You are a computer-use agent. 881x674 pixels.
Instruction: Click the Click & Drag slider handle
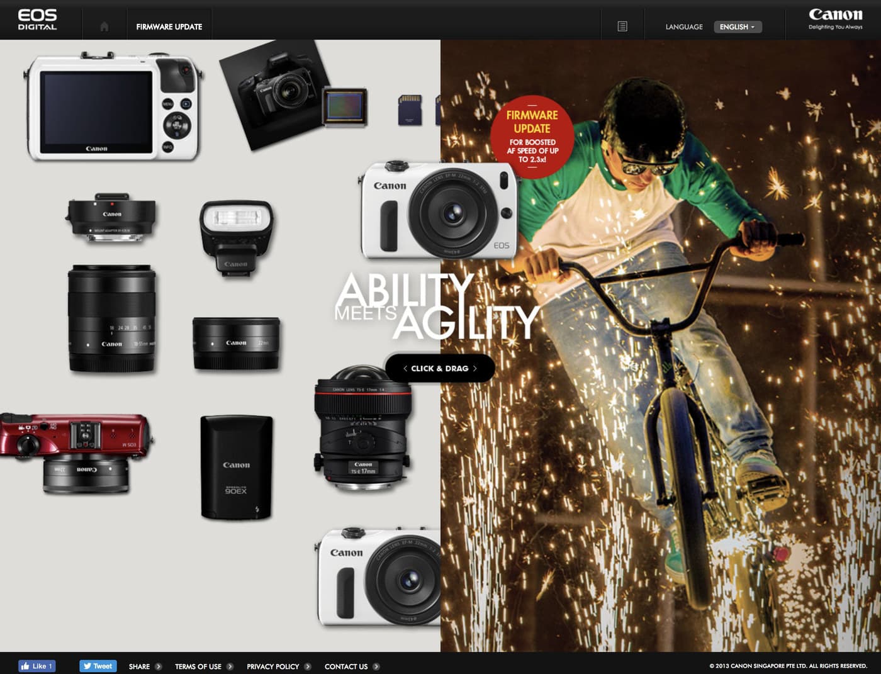[440, 368]
